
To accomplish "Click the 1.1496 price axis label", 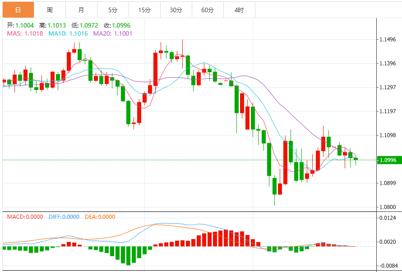I will 388,40.
